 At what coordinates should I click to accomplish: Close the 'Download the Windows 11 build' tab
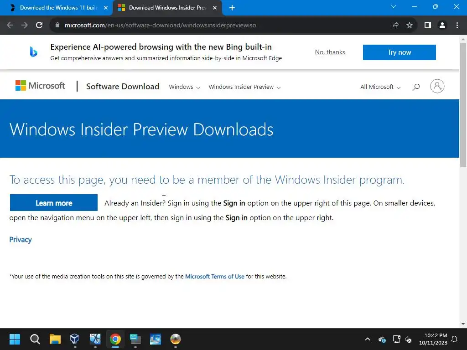click(x=106, y=8)
